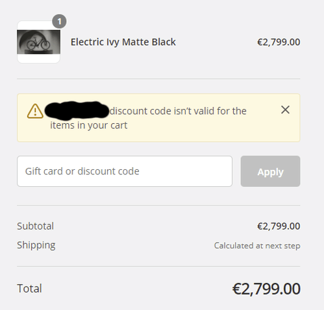Viewport: 324px width, 310px height.
Task: Select the Electric Ivy Matte Black title
Action: [123, 42]
